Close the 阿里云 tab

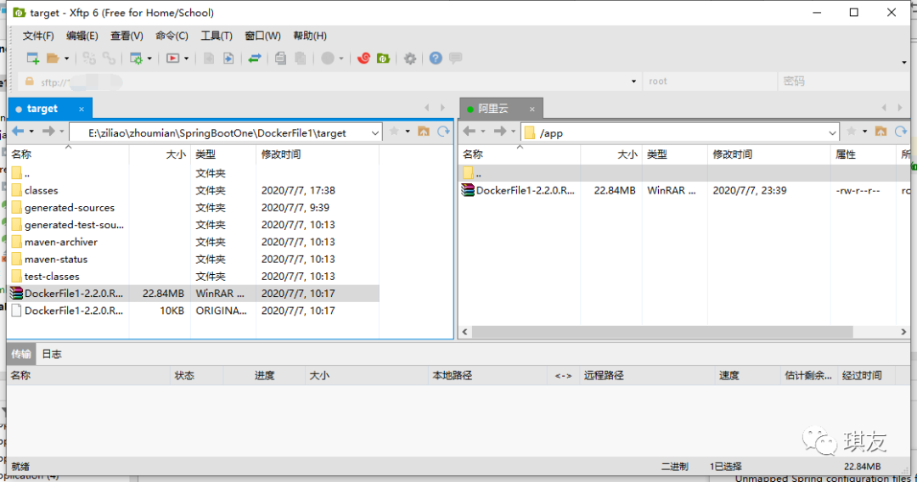pos(532,109)
